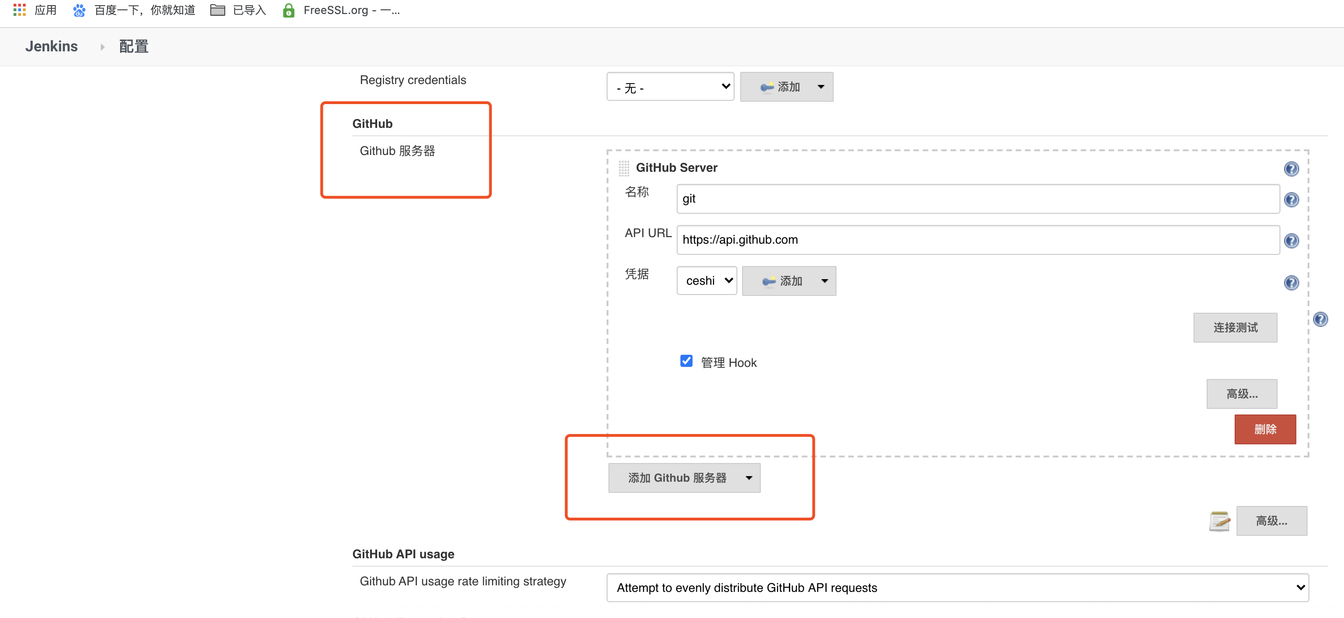Click help icon beside the API URL field

[x=1291, y=241]
